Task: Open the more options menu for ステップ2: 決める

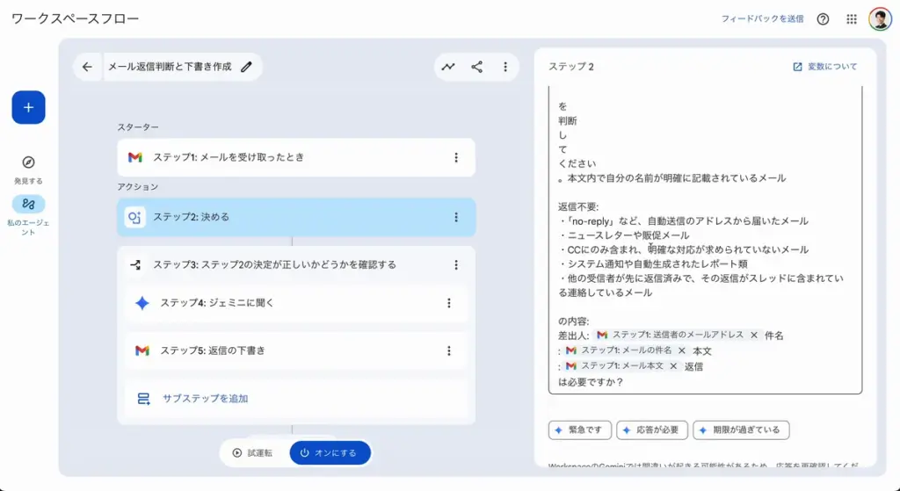Action: [455, 217]
